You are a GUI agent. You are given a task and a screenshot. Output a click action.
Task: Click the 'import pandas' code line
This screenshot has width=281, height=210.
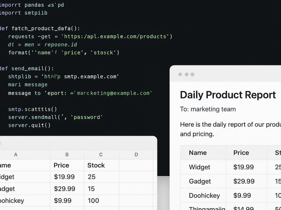pos(32,5)
